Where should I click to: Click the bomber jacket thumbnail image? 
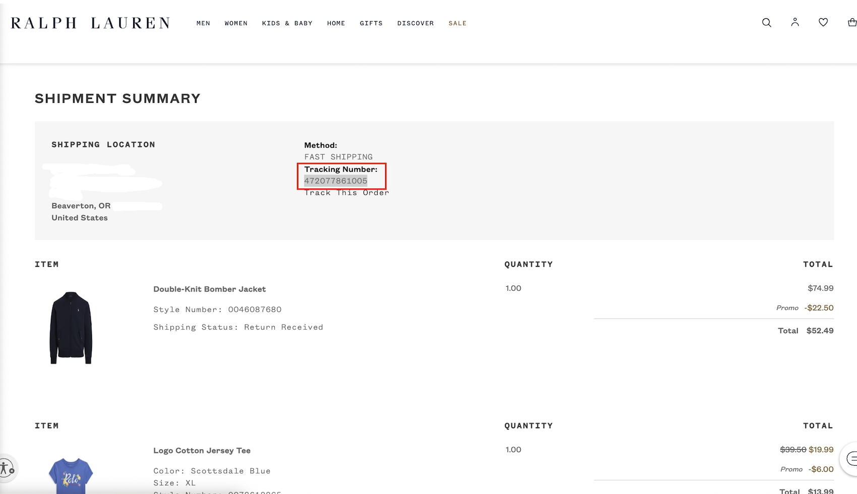pos(71,328)
